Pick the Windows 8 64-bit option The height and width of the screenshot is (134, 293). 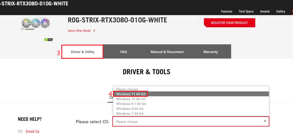pos(130,109)
